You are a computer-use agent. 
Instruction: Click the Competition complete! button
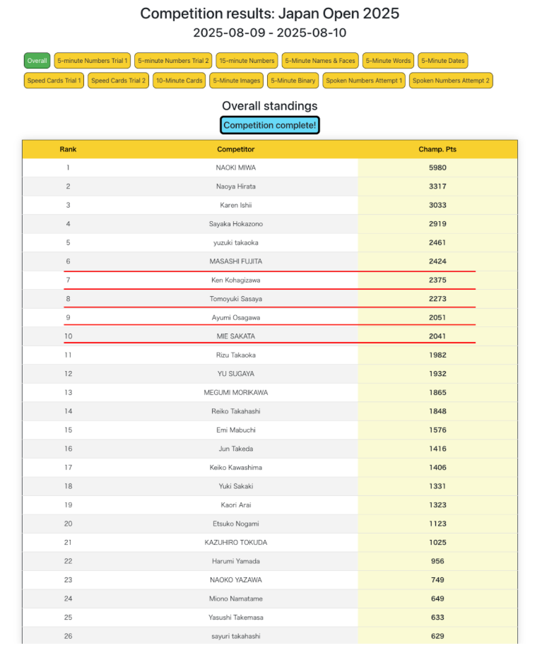click(x=270, y=125)
